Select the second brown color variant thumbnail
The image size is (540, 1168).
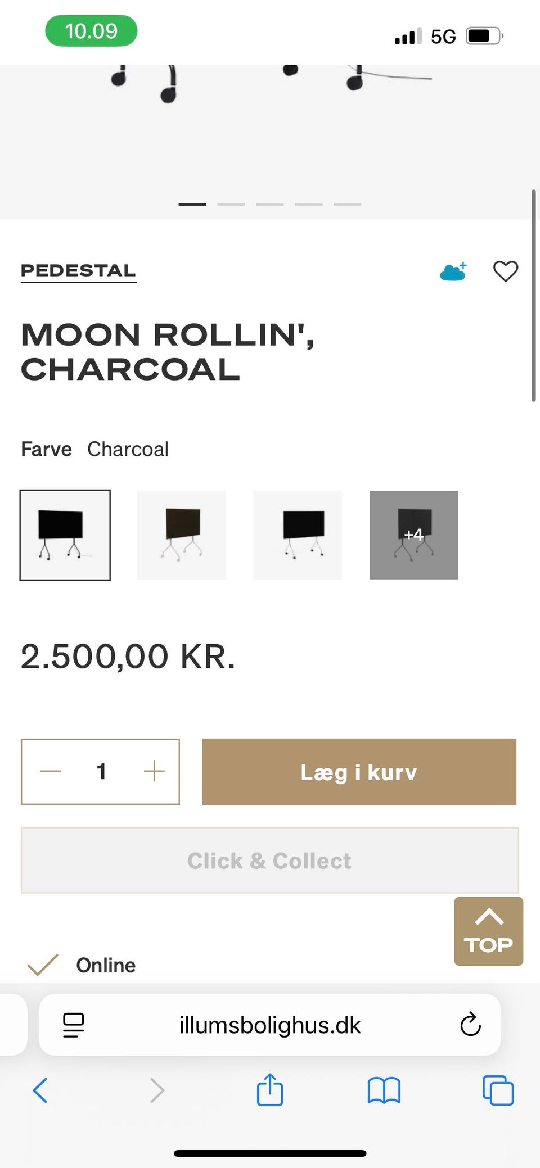pyautogui.click(x=181, y=535)
